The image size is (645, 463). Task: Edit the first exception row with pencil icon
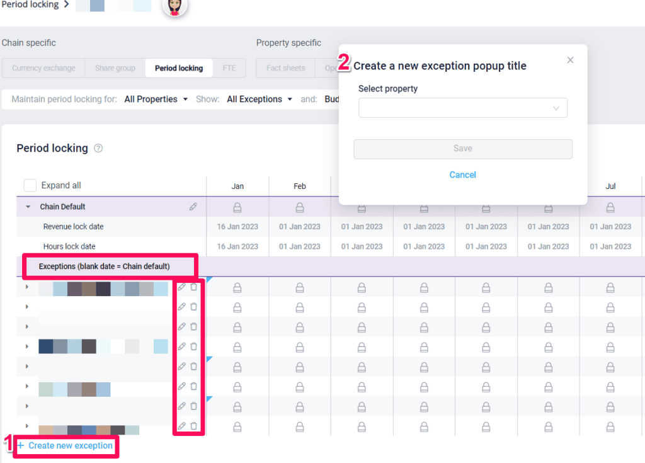pos(182,287)
